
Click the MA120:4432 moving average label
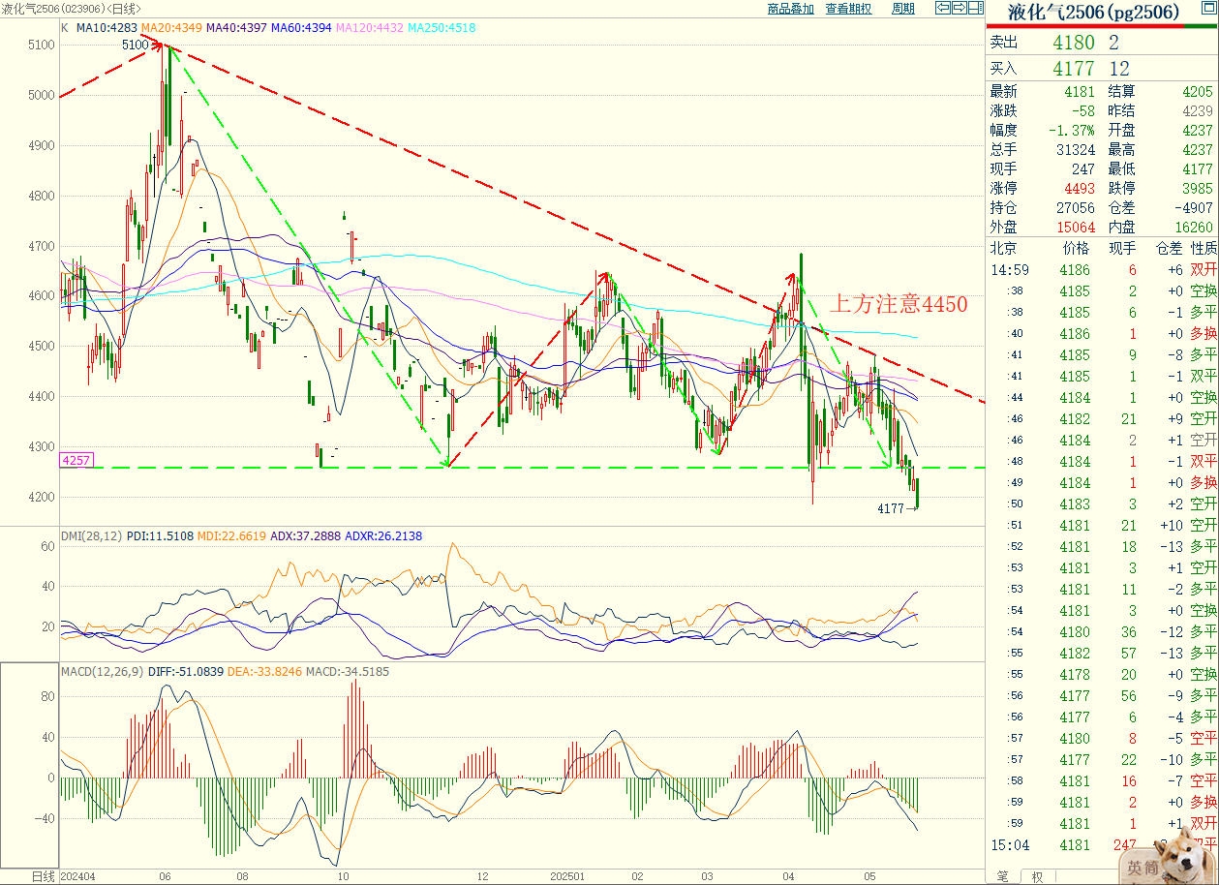371,28
